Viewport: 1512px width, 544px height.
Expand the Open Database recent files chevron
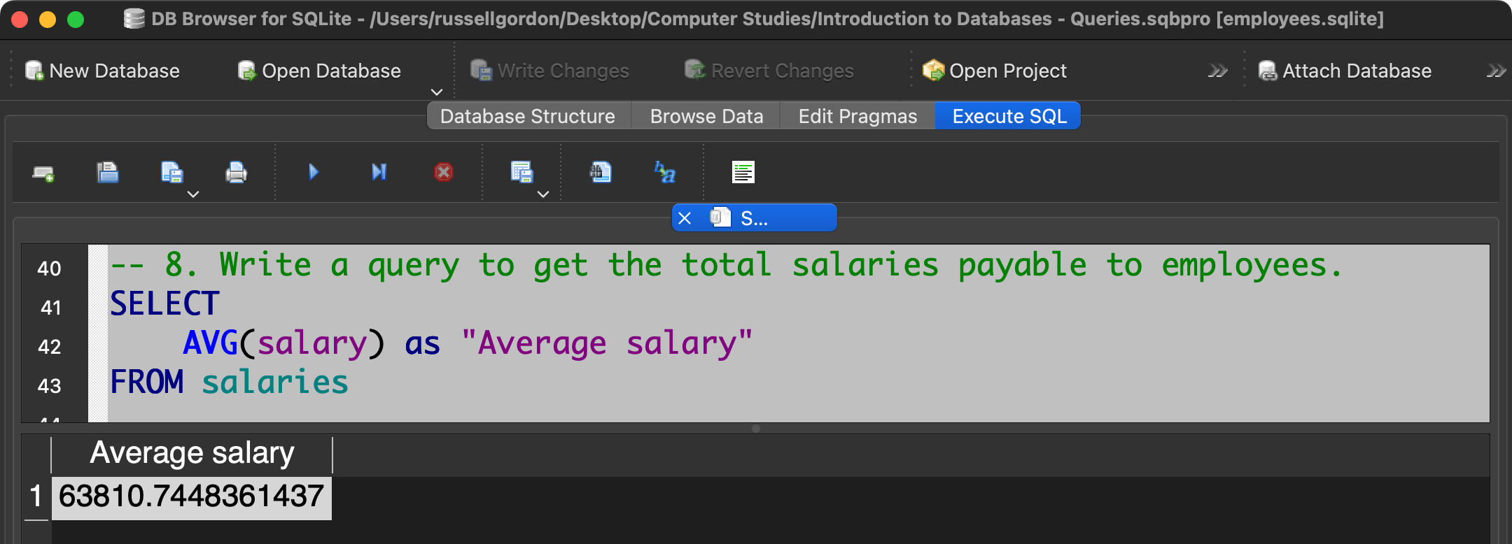pos(437,92)
